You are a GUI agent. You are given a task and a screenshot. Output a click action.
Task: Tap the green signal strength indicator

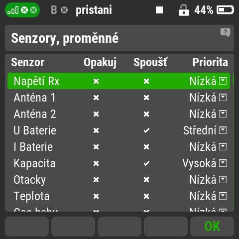(x=22, y=10)
